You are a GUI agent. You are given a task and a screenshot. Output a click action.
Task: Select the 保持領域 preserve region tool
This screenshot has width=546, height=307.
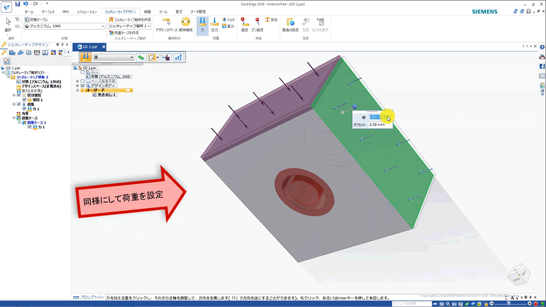186,25
